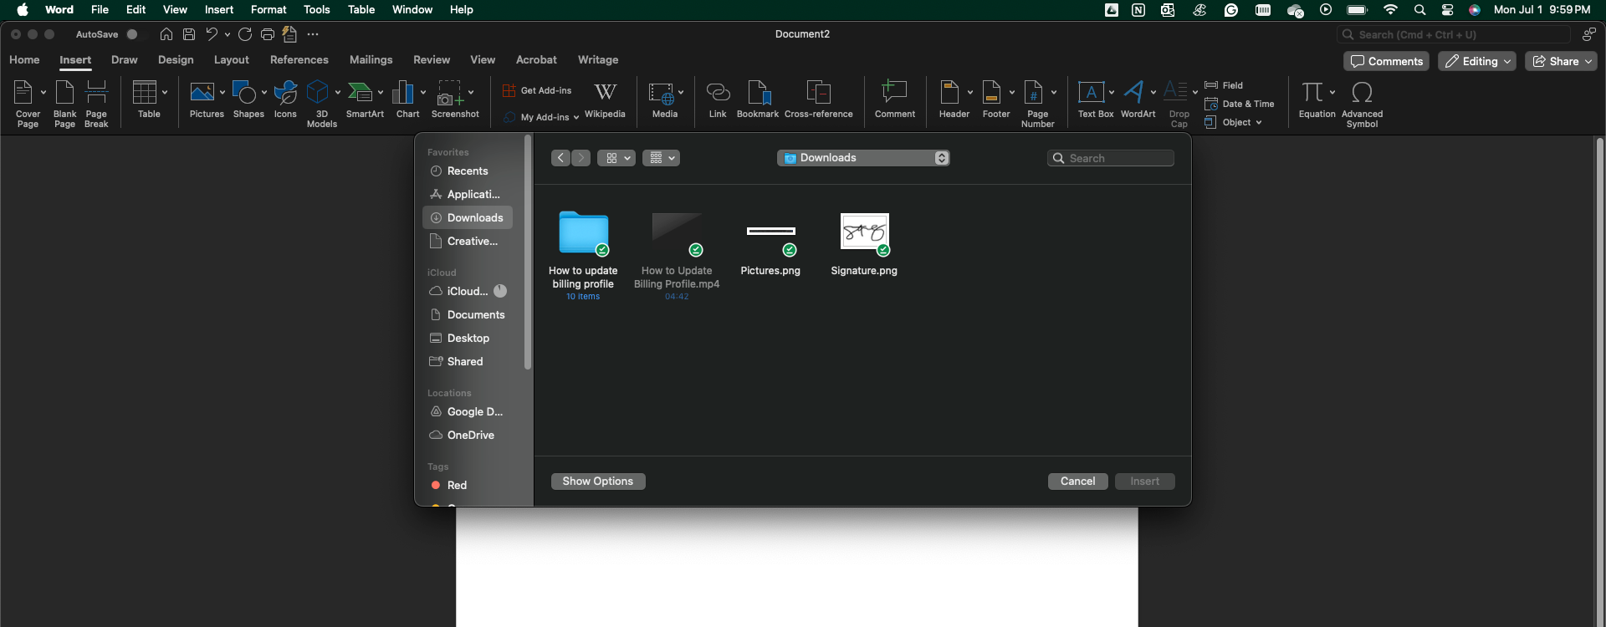Viewport: 1606px width, 627px height.
Task: Insert a WordArt object
Action: (x=1134, y=93)
